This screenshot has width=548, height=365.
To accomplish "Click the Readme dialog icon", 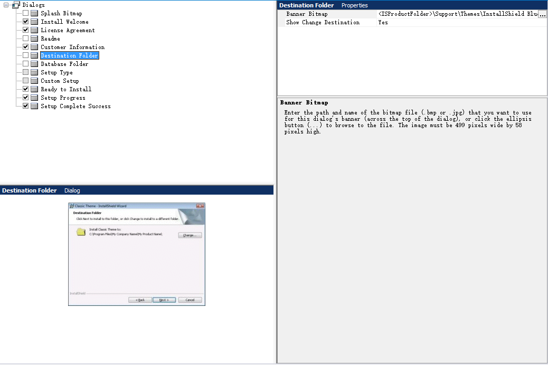I will (34, 39).
